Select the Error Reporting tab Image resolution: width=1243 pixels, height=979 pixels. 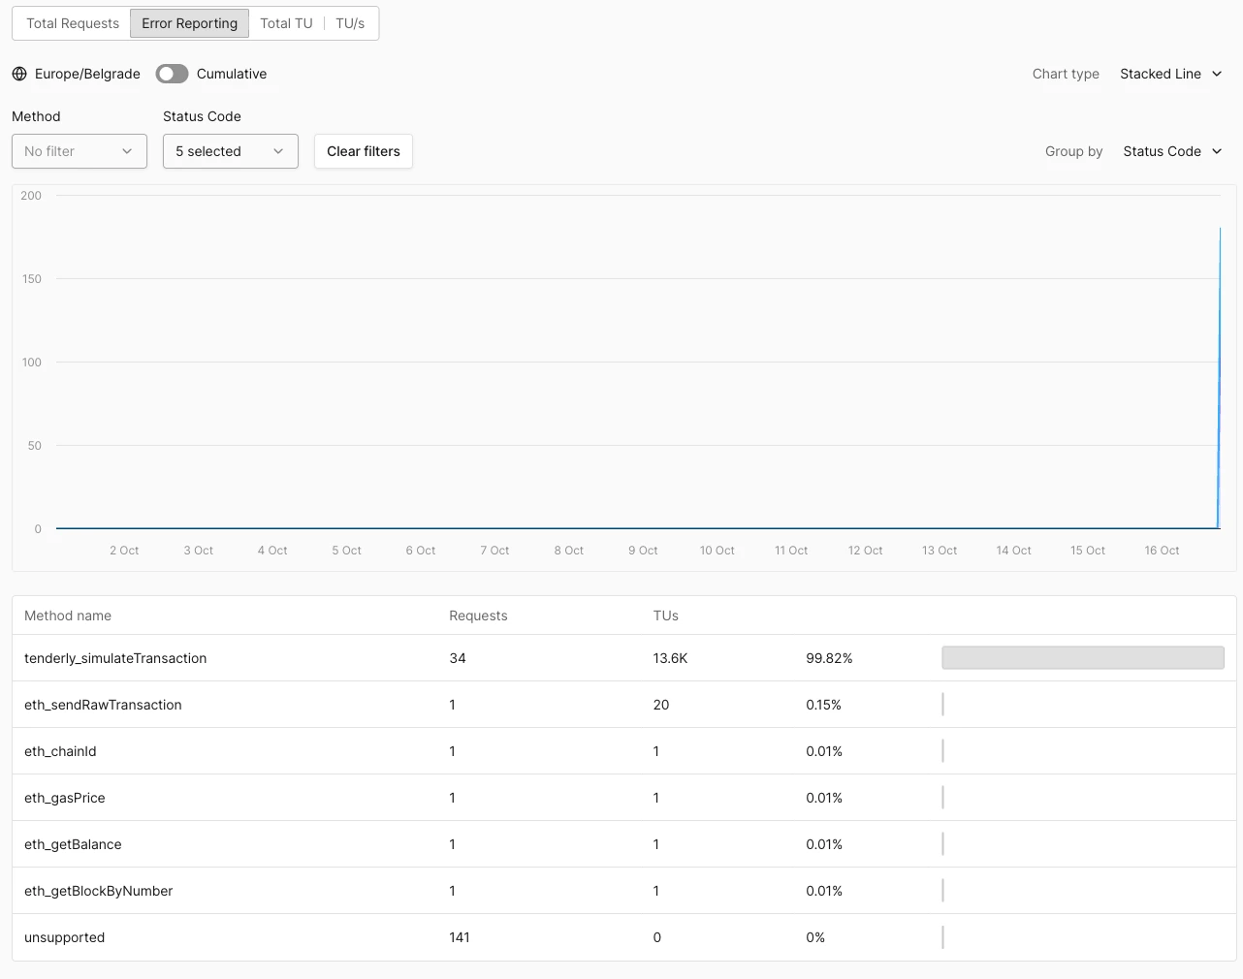pyautogui.click(x=189, y=23)
